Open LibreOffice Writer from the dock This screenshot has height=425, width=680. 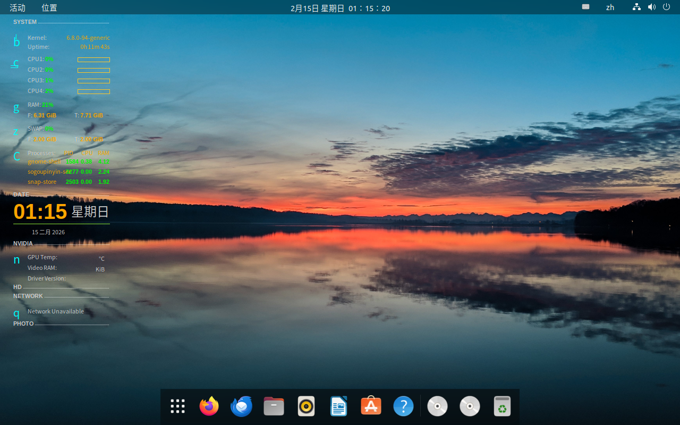pos(338,406)
